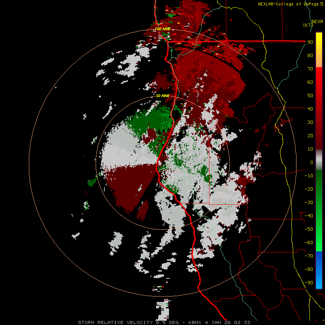This screenshot has height=325, width=325.
Task: Click the -80 value on velocity scale
Action: 309,269
